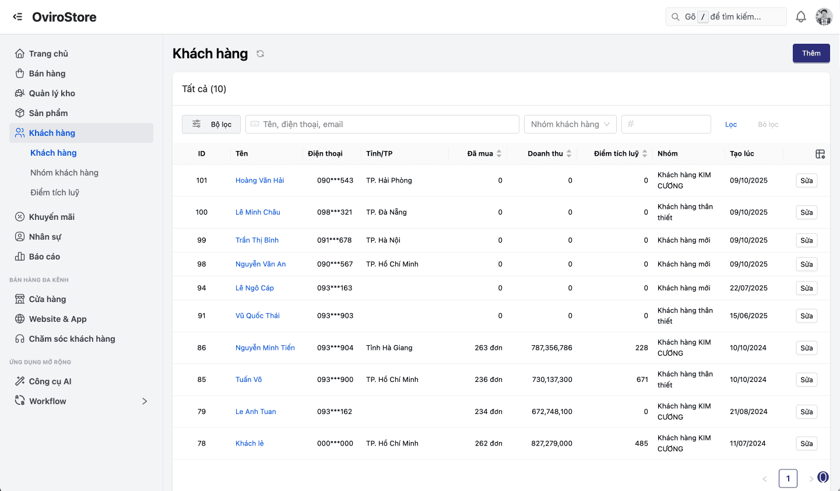Toggle dark mode with the bottom-right contrast icon
The height and width of the screenshot is (491, 840).
[x=823, y=476]
